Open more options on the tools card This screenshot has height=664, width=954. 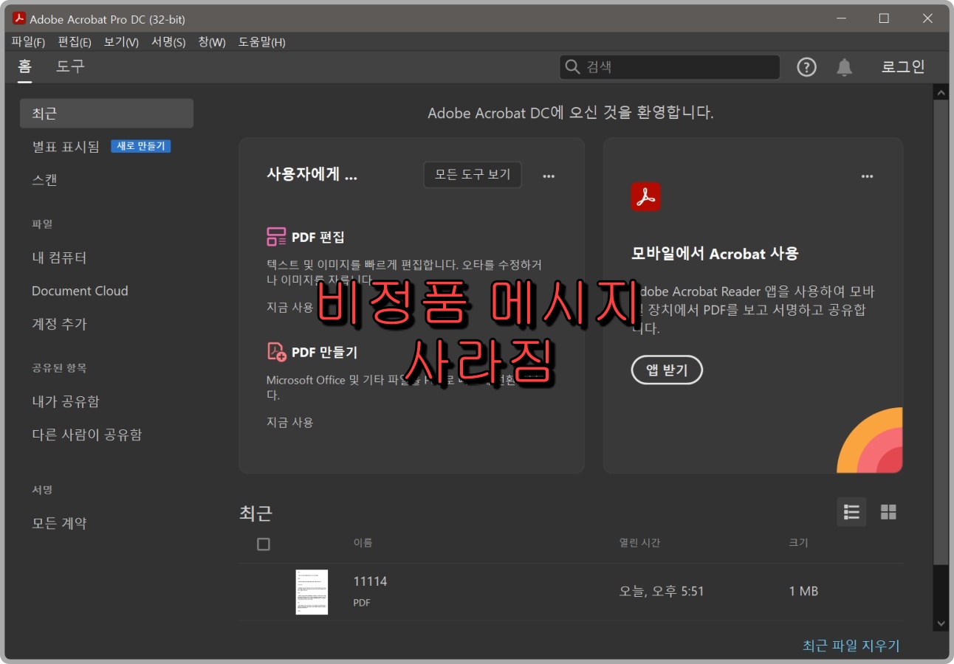[x=549, y=176]
